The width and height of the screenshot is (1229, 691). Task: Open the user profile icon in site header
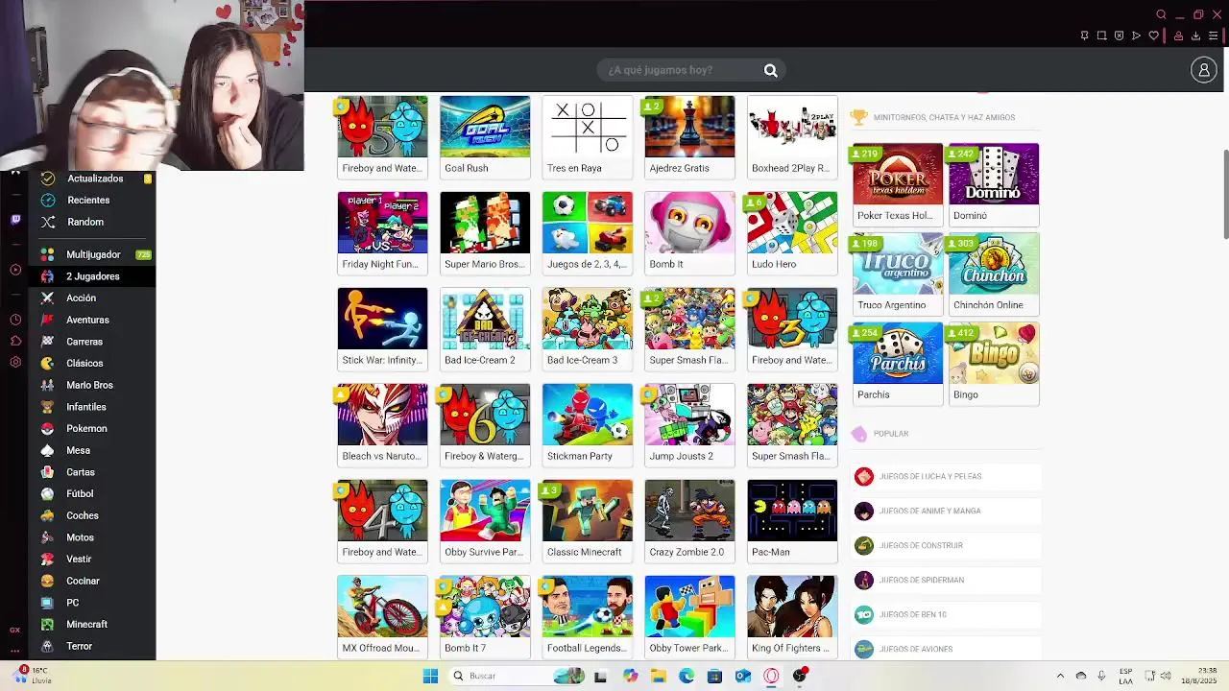coord(1203,70)
